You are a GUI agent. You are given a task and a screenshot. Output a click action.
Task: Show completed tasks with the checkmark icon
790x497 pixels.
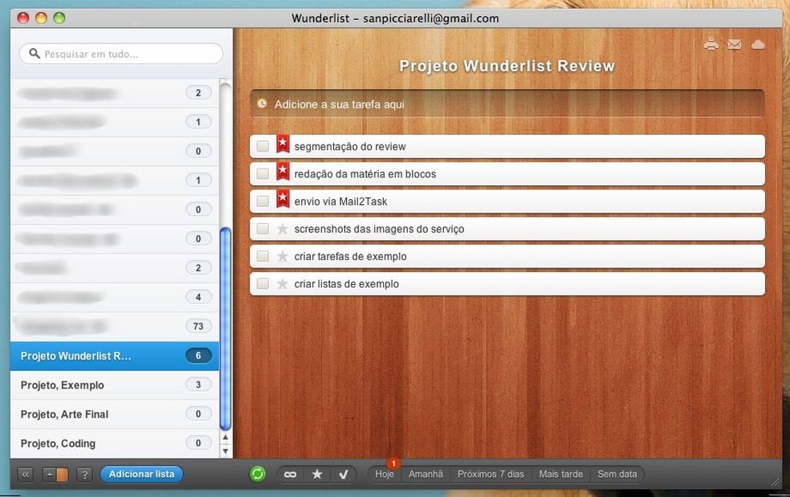pos(344,474)
